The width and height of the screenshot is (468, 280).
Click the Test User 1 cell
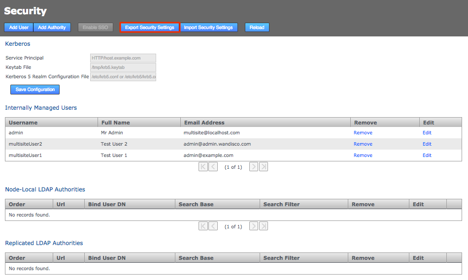(114, 156)
